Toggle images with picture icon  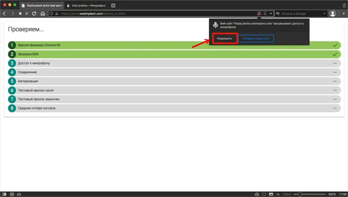(x=271, y=194)
